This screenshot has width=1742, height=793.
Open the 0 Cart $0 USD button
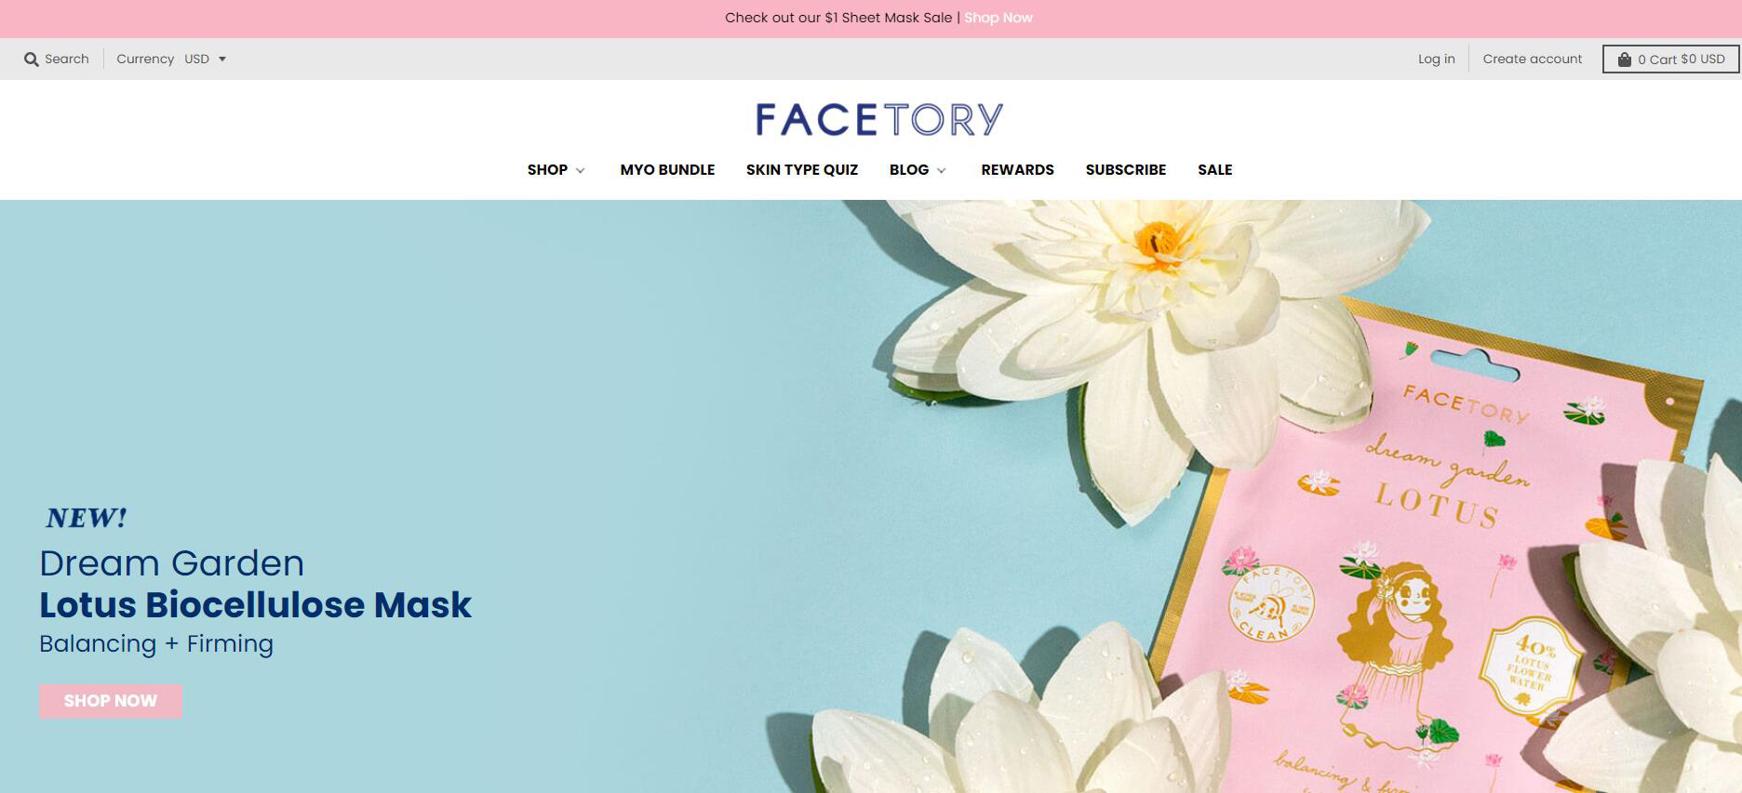1670,59
